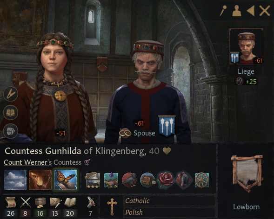Image resolution: width=274 pixels, height=219 pixels.
Task: Click the pin character icon
Action: click(x=223, y=11)
